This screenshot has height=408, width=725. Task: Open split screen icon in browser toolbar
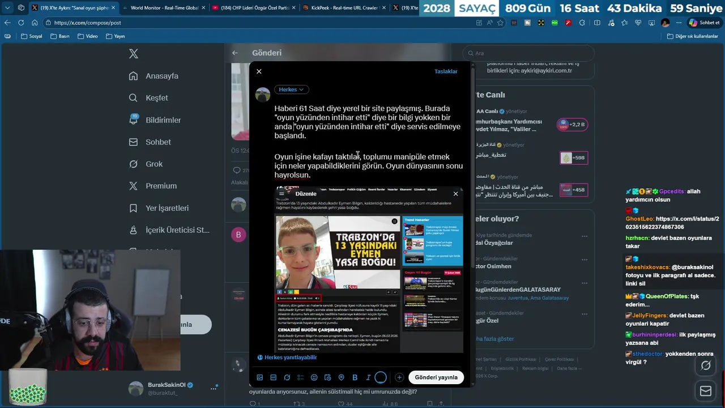[597, 23]
